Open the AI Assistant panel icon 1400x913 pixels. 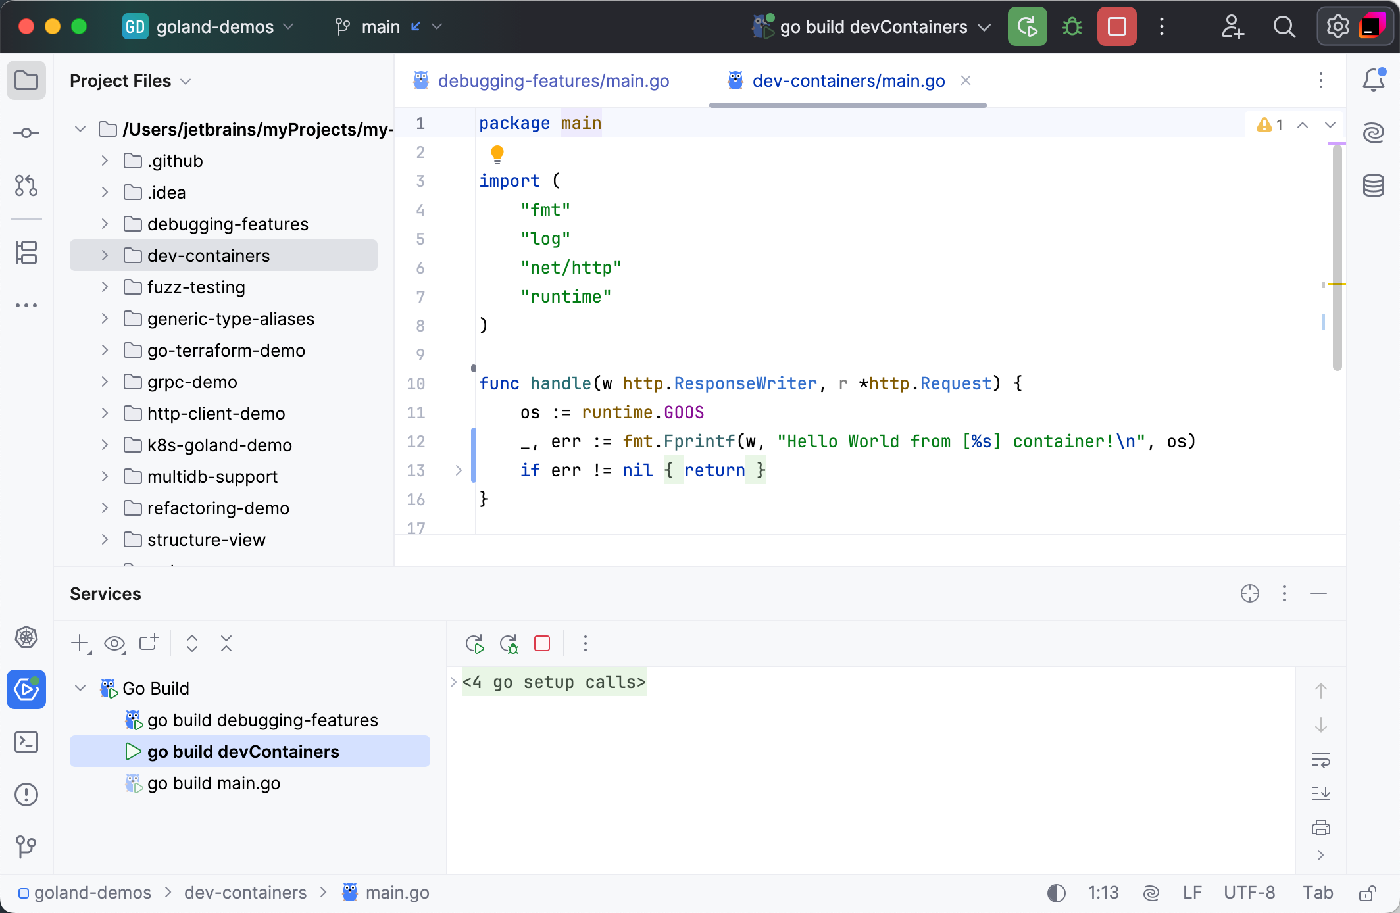[x=1374, y=133]
